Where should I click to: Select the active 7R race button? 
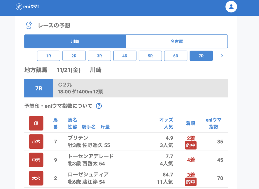pyautogui.click(x=201, y=56)
